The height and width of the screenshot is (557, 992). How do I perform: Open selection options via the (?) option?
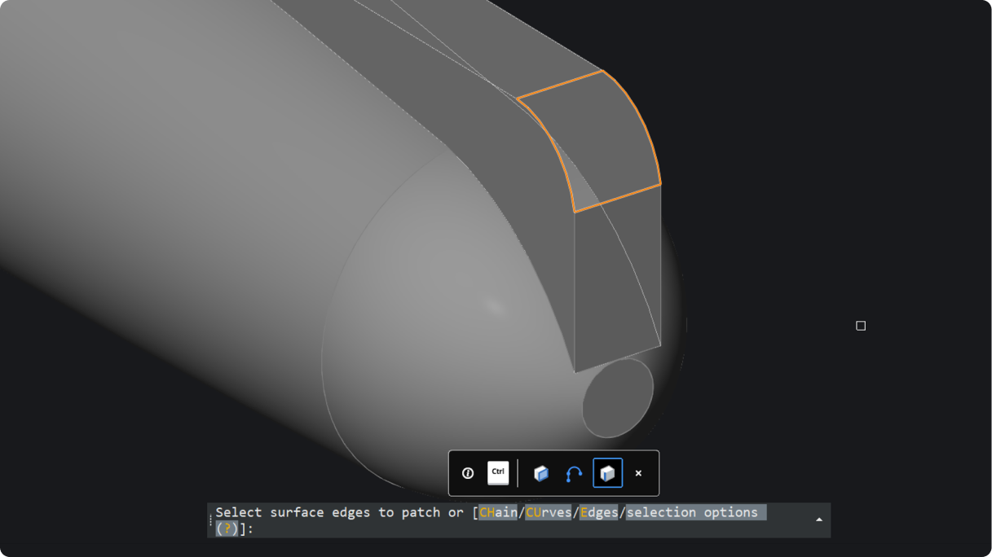[226, 528]
